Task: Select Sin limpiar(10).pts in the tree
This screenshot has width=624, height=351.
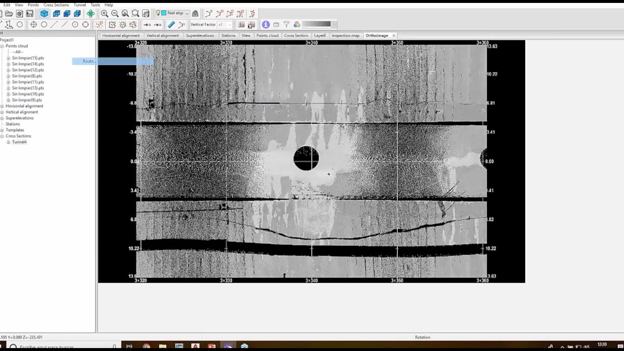Action: [x=28, y=94]
